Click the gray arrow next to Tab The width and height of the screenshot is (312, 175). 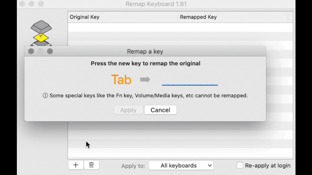(145, 80)
